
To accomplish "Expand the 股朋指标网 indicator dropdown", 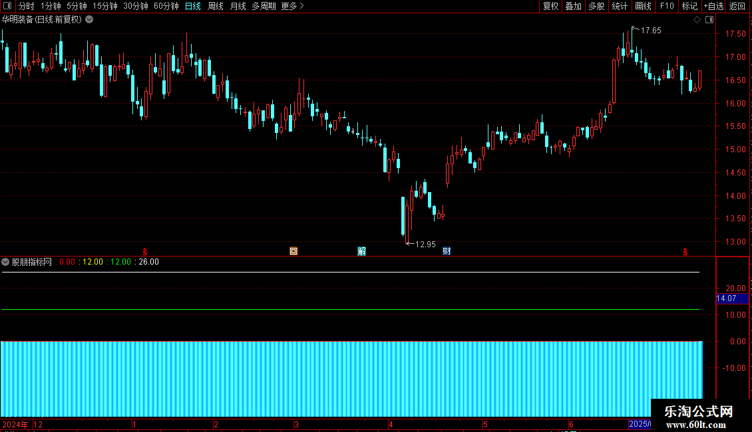I will click(x=5, y=262).
